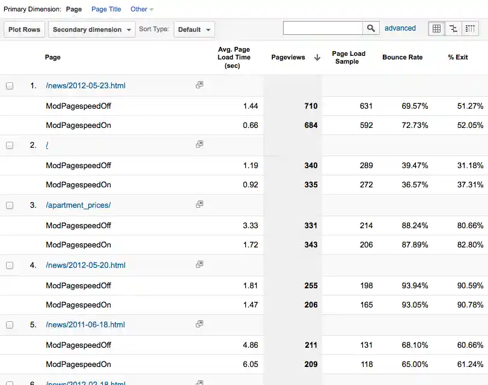Screen dimensions: 488x385
Task: Open the Other primary dimension dropdown
Action: click(142, 10)
